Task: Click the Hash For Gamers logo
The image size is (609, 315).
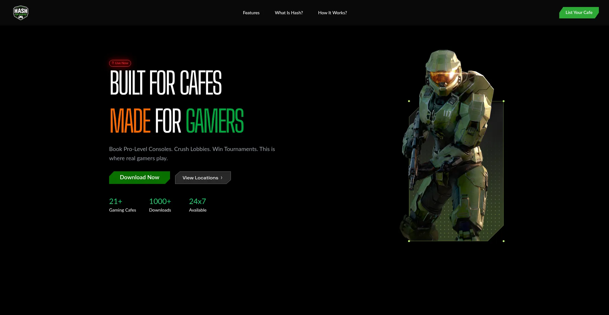Action: [21, 13]
